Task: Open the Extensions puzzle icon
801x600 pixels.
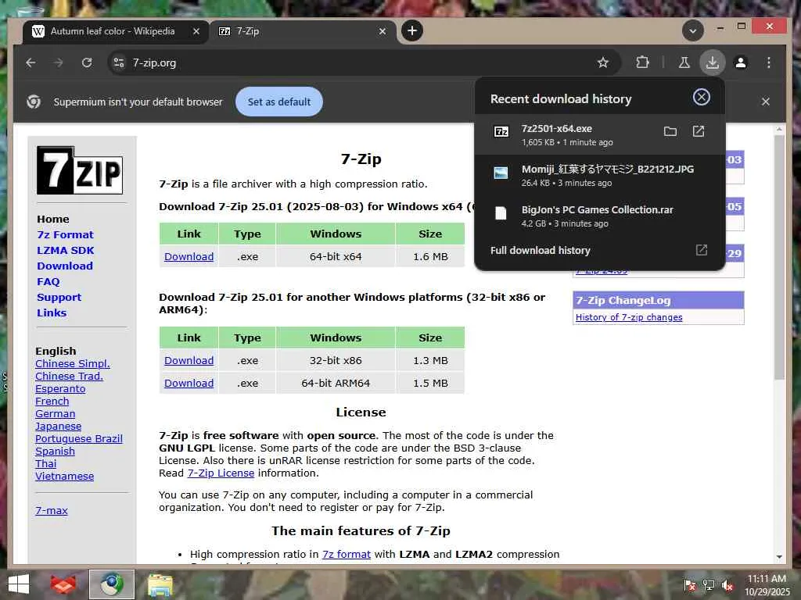Action: click(x=642, y=62)
